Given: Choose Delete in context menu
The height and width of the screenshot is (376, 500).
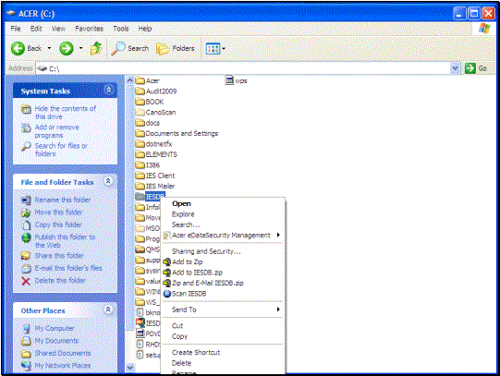Looking at the screenshot, I should (x=181, y=363).
